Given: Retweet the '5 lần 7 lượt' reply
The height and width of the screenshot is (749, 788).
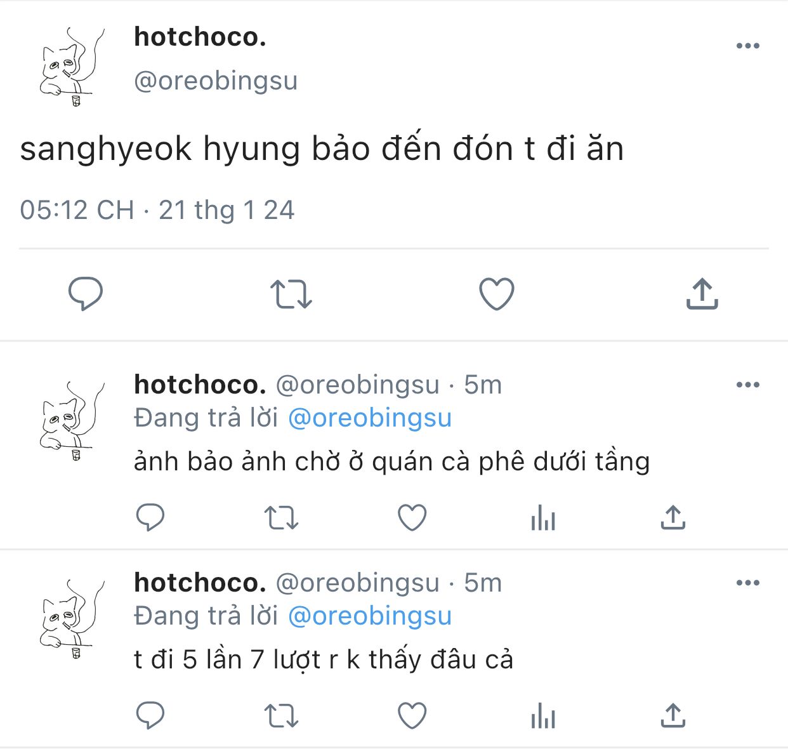Looking at the screenshot, I should [281, 715].
